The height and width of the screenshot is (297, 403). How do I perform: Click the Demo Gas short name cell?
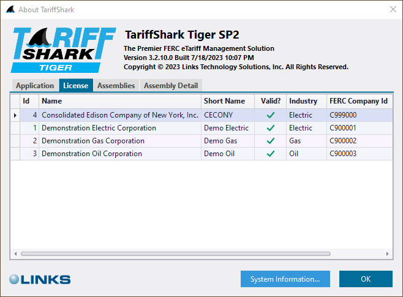click(x=228, y=141)
